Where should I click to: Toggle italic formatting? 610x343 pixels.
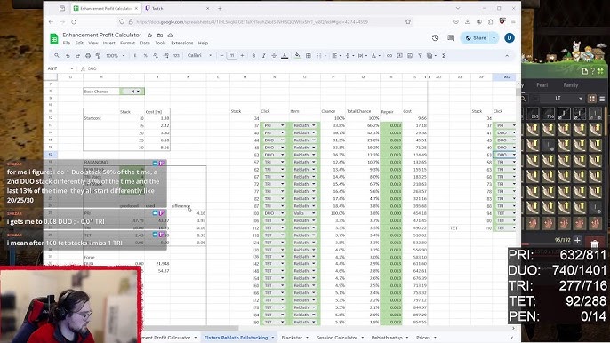pos(264,56)
